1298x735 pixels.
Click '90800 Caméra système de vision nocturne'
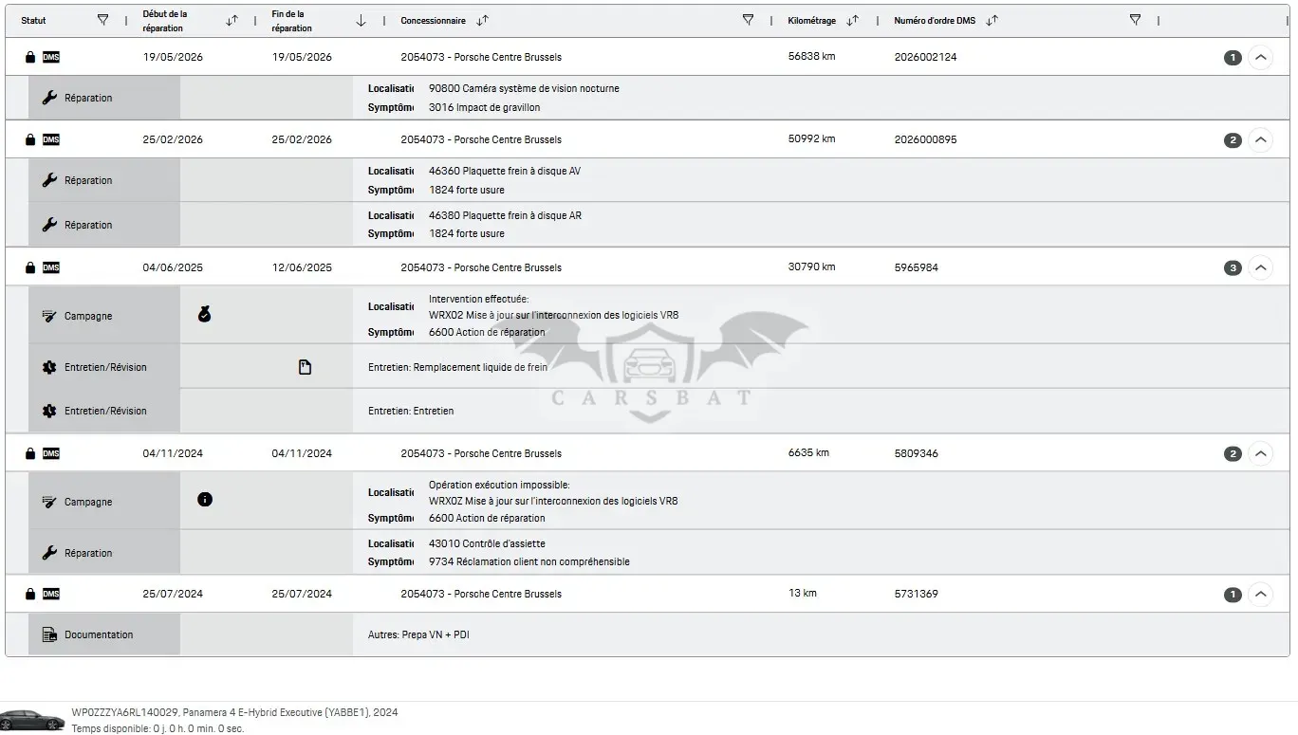pos(524,88)
